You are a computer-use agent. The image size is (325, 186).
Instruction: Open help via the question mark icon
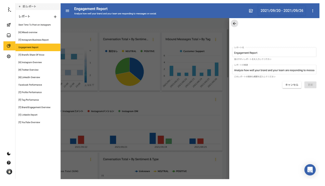pyautogui.click(x=9, y=163)
